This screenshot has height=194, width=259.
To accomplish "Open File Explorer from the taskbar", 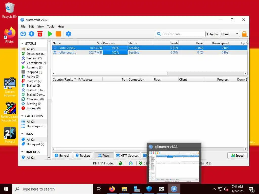I will [124, 189].
